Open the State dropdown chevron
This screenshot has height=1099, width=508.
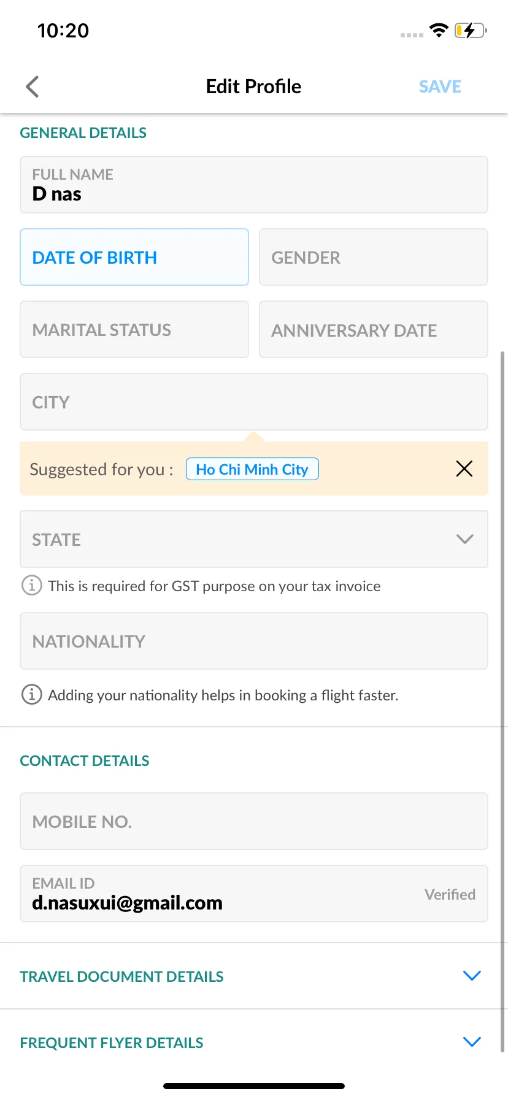click(x=465, y=539)
